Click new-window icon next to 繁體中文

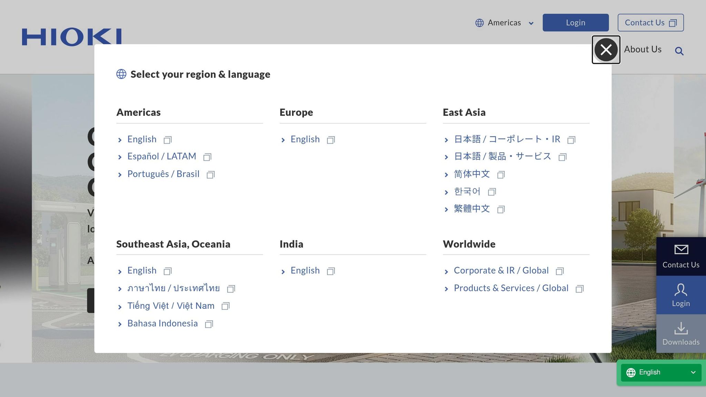coord(501,210)
